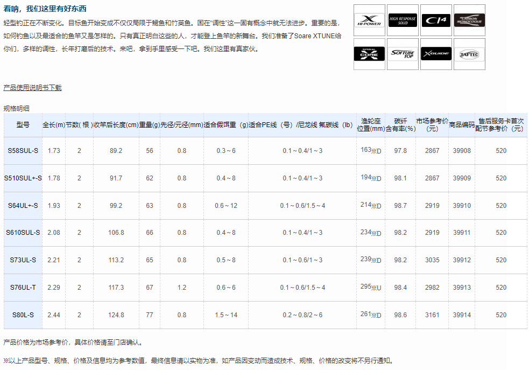Click the carbon content value 98.4
The height and width of the screenshot is (370, 529).
pos(400,288)
